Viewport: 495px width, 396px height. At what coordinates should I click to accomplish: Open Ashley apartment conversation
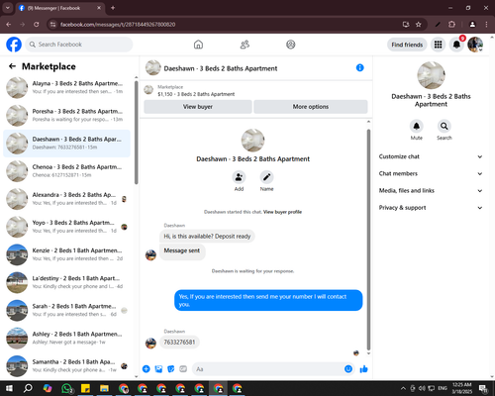pos(66,339)
